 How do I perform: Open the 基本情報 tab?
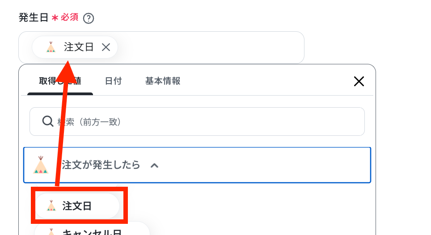tap(163, 81)
